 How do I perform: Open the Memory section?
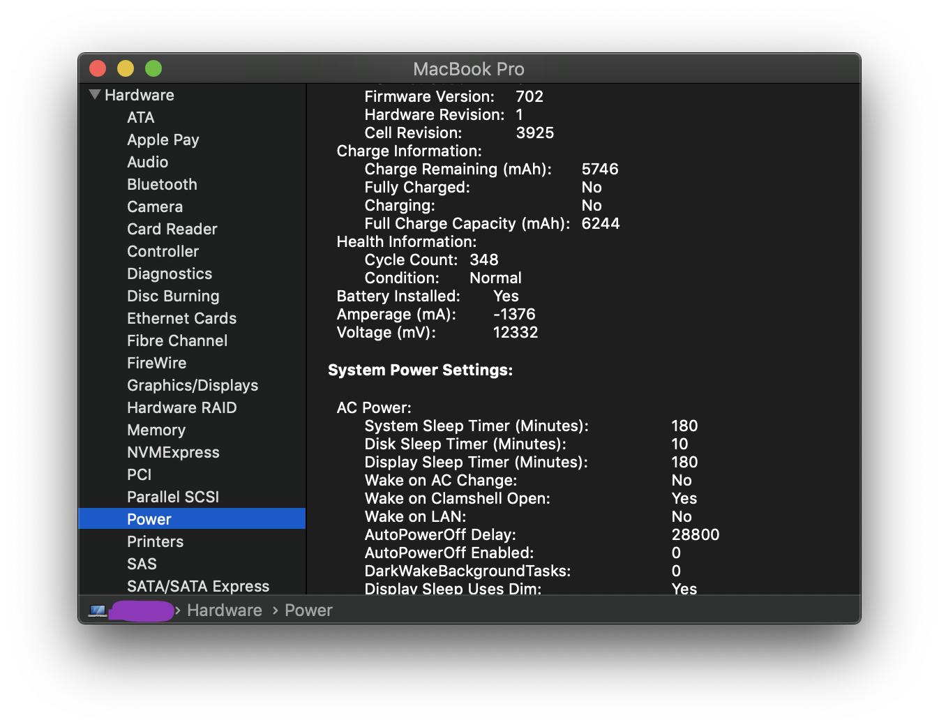click(156, 430)
